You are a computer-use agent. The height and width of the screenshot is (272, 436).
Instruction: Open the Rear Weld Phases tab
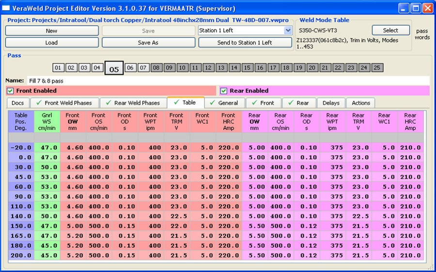pyautogui.click(x=134, y=103)
